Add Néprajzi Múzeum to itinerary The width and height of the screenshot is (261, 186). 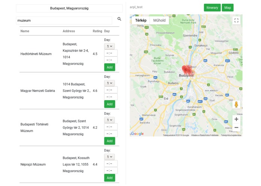coord(110,178)
